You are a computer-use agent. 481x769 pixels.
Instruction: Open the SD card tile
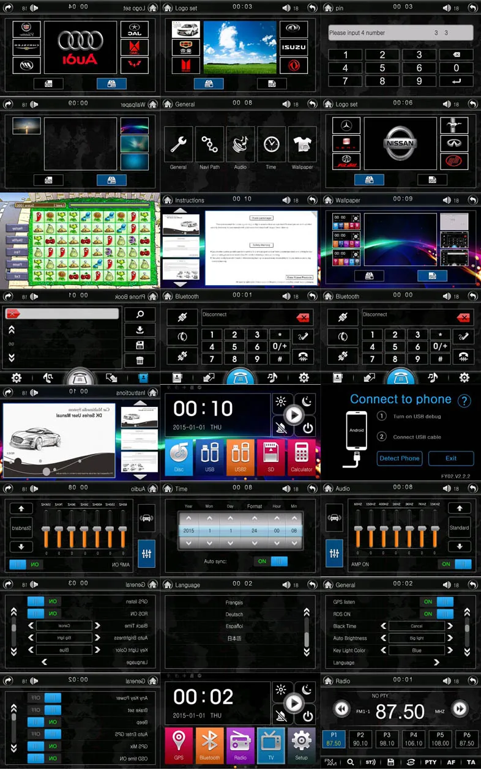(x=270, y=457)
